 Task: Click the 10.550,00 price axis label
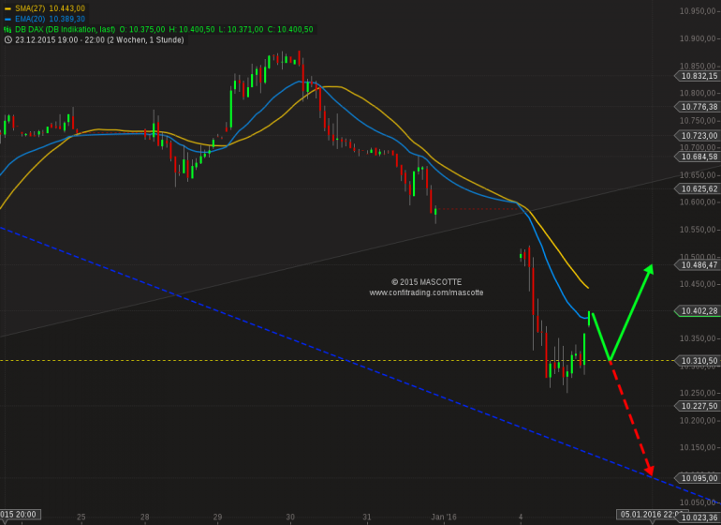click(x=699, y=230)
